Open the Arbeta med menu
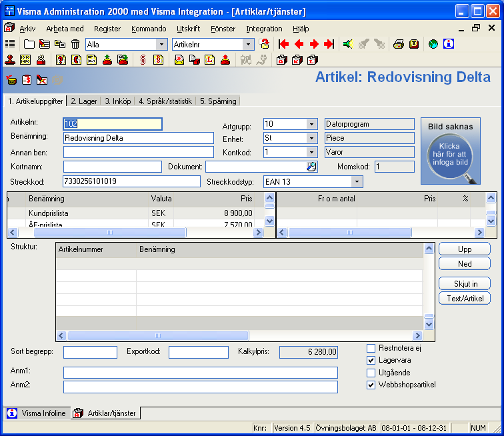The image size is (504, 436). pyautogui.click(x=65, y=29)
